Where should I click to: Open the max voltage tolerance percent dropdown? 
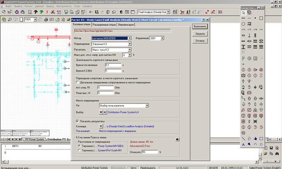coord(130,55)
